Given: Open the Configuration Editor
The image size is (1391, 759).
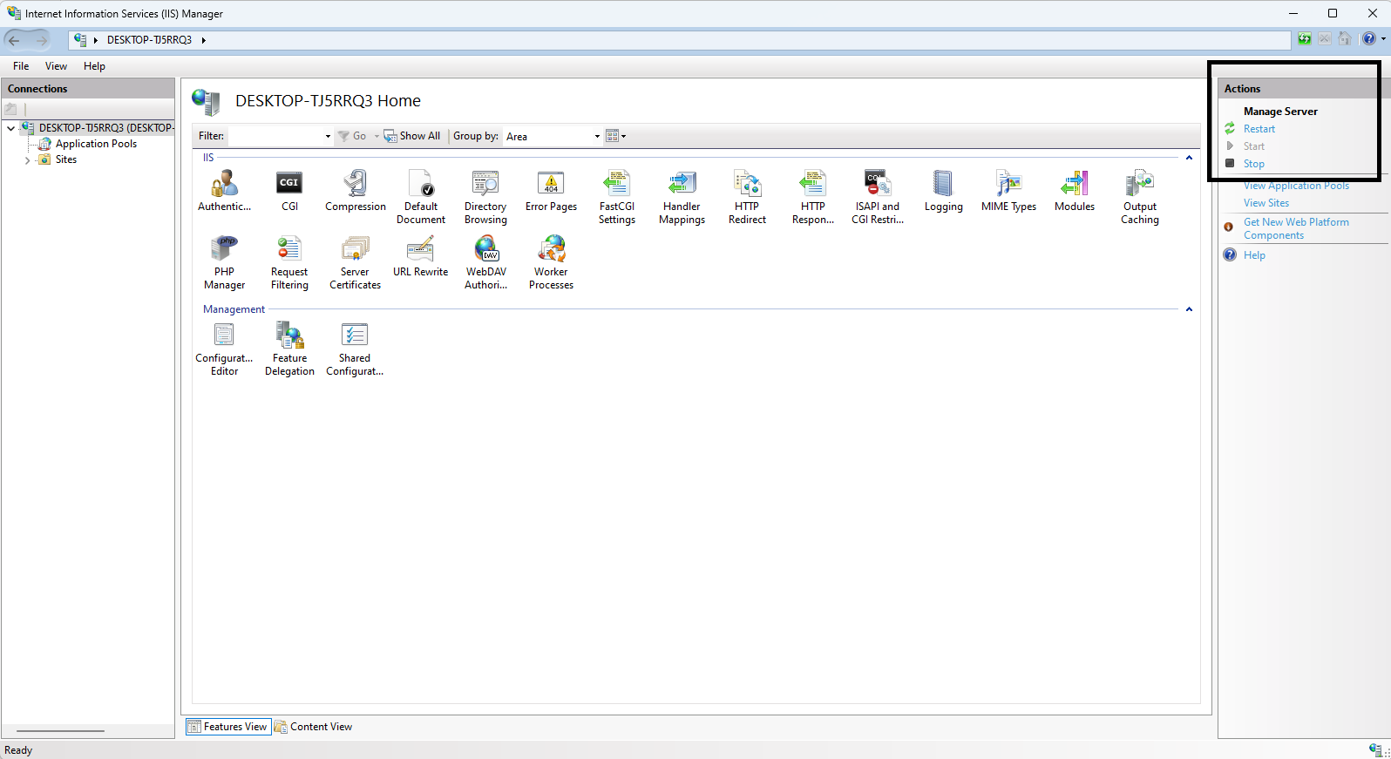Looking at the screenshot, I should pyautogui.click(x=224, y=349).
